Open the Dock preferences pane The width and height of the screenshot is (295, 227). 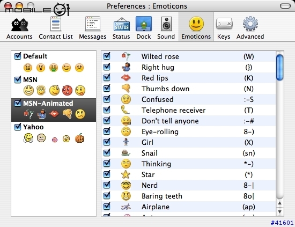coord(144,28)
